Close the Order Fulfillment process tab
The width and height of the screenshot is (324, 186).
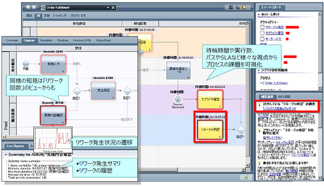point(113,8)
